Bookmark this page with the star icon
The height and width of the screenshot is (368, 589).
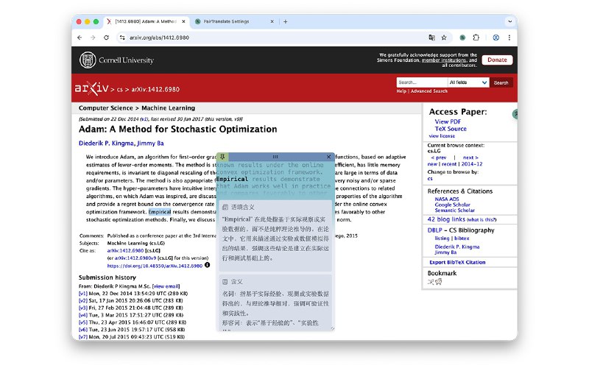click(x=444, y=37)
